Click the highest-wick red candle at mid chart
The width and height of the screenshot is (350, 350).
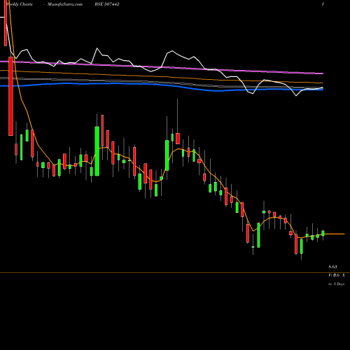178,139
